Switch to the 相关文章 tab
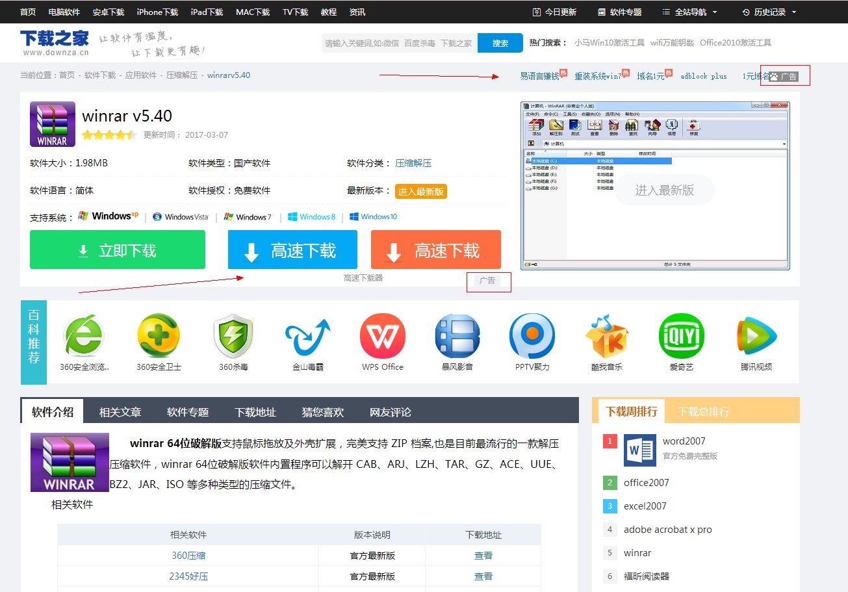Viewport: 848px width, 592px height. click(x=120, y=412)
